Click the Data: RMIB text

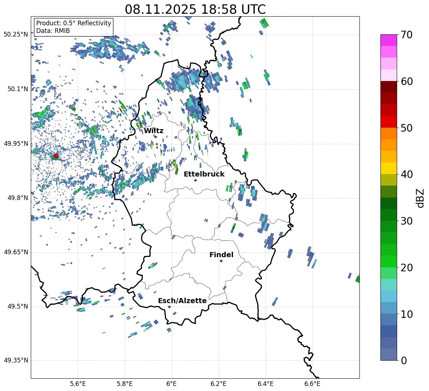tap(53, 31)
